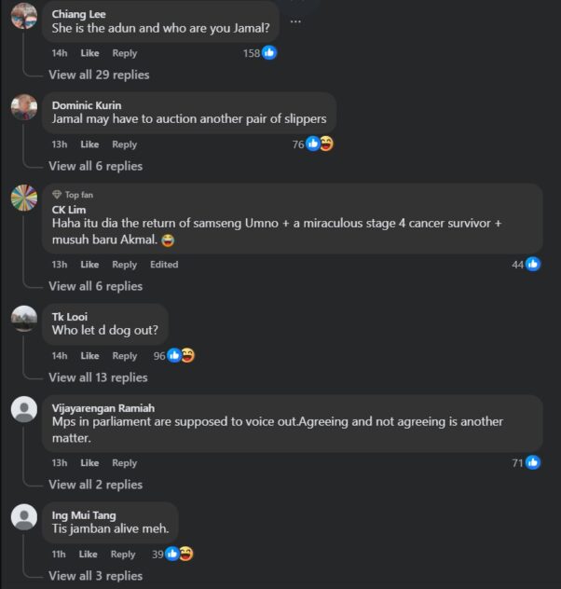
Task: Click Dominic Kurin's profile picture
Action: pos(24,107)
